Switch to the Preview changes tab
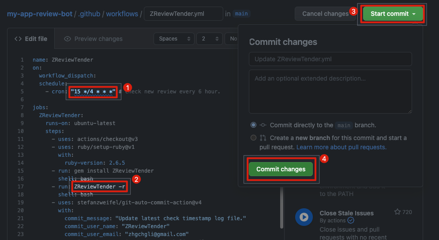Screen dimensions: 439x240 [x=93, y=39]
